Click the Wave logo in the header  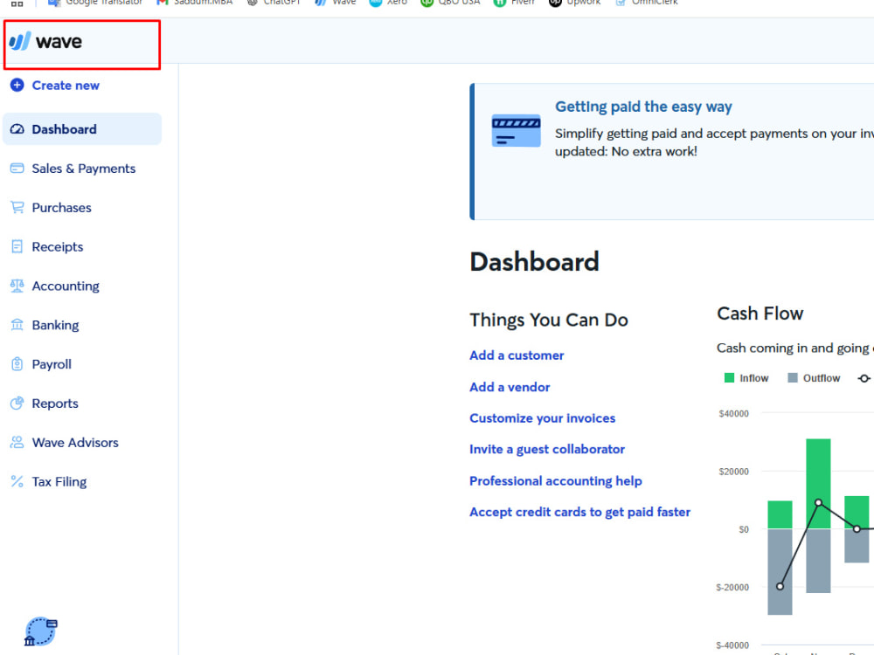(45, 41)
